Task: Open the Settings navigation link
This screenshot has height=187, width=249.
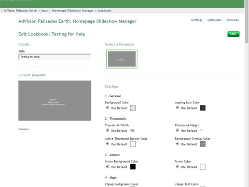Action: click(x=197, y=20)
